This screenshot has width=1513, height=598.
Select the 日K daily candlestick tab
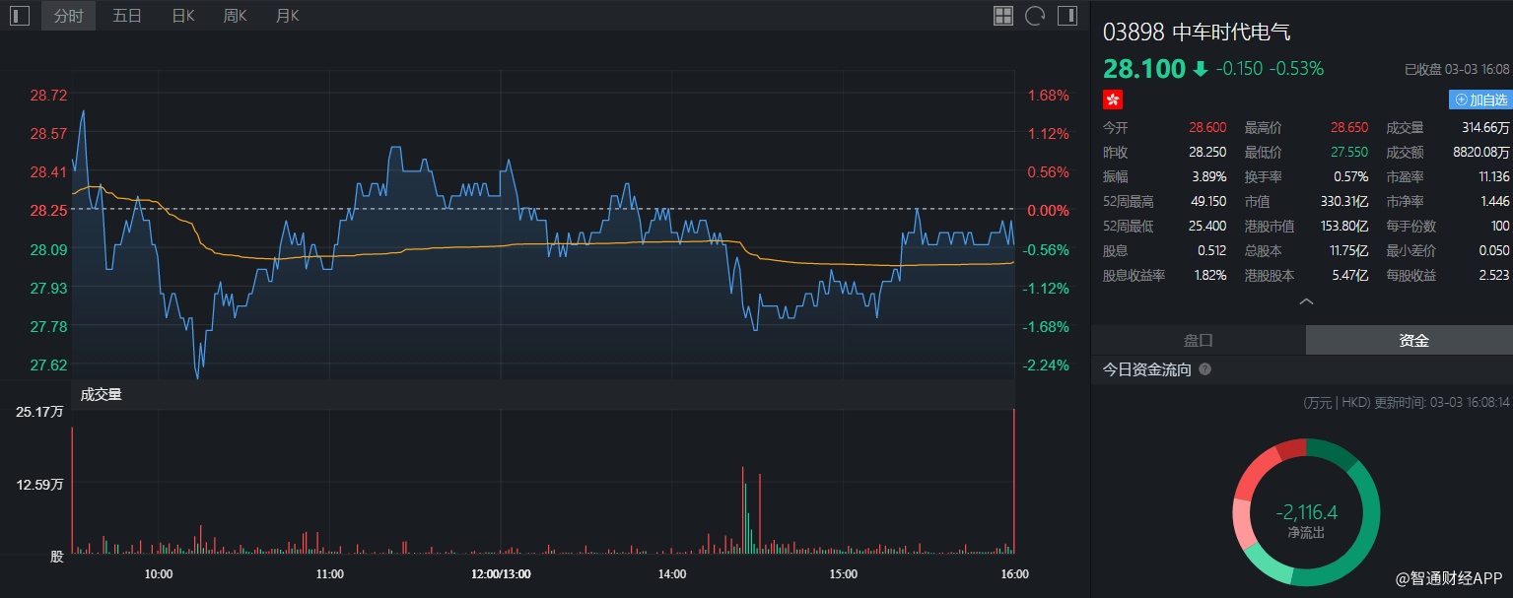(183, 16)
